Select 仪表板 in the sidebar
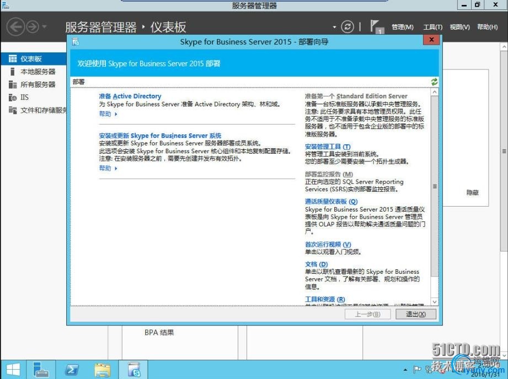This screenshot has height=379, width=508. pyautogui.click(x=34, y=58)
